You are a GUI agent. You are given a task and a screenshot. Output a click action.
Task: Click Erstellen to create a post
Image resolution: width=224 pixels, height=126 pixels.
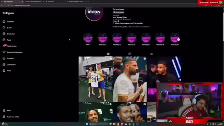(x=8, y=58)
